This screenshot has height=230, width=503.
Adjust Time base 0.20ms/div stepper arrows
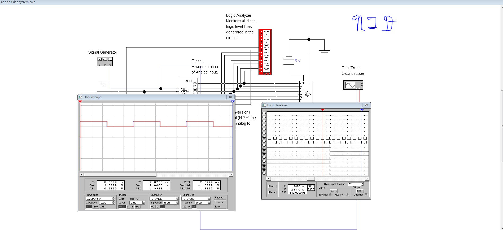pyautogui.click(x=113, y=199)
